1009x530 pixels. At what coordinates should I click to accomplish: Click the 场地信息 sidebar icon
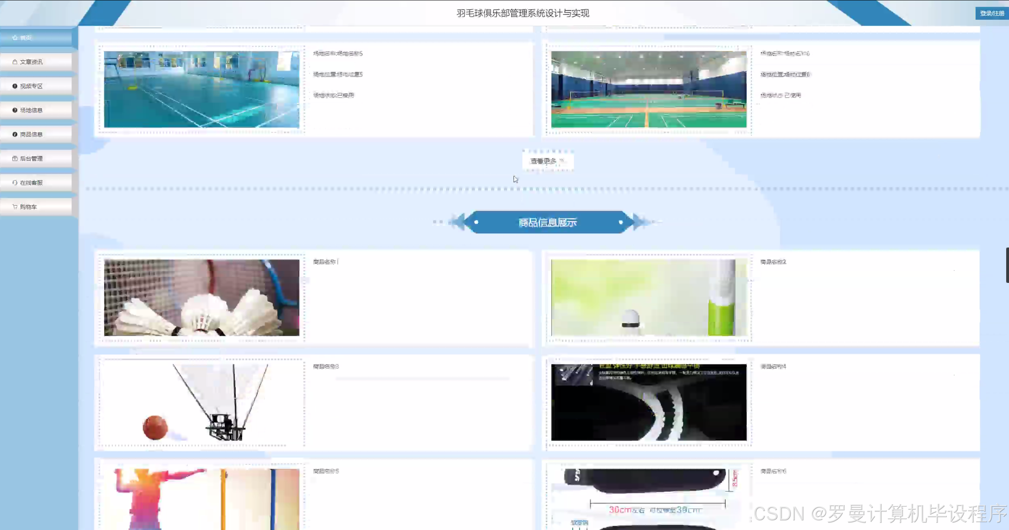(x=15, y=110)
